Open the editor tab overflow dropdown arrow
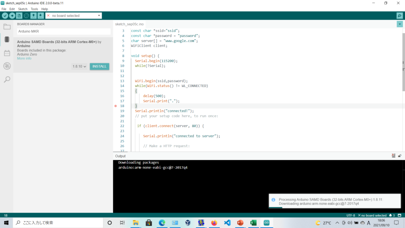This screenshot has width=405, height=228. click(x=399, y=24)
